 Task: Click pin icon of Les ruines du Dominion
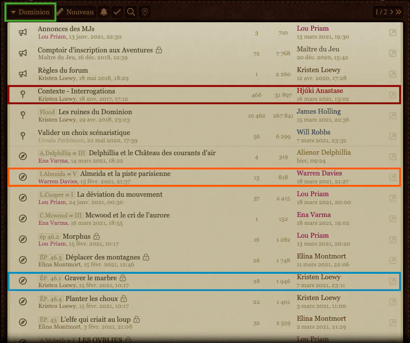(23, 115)
